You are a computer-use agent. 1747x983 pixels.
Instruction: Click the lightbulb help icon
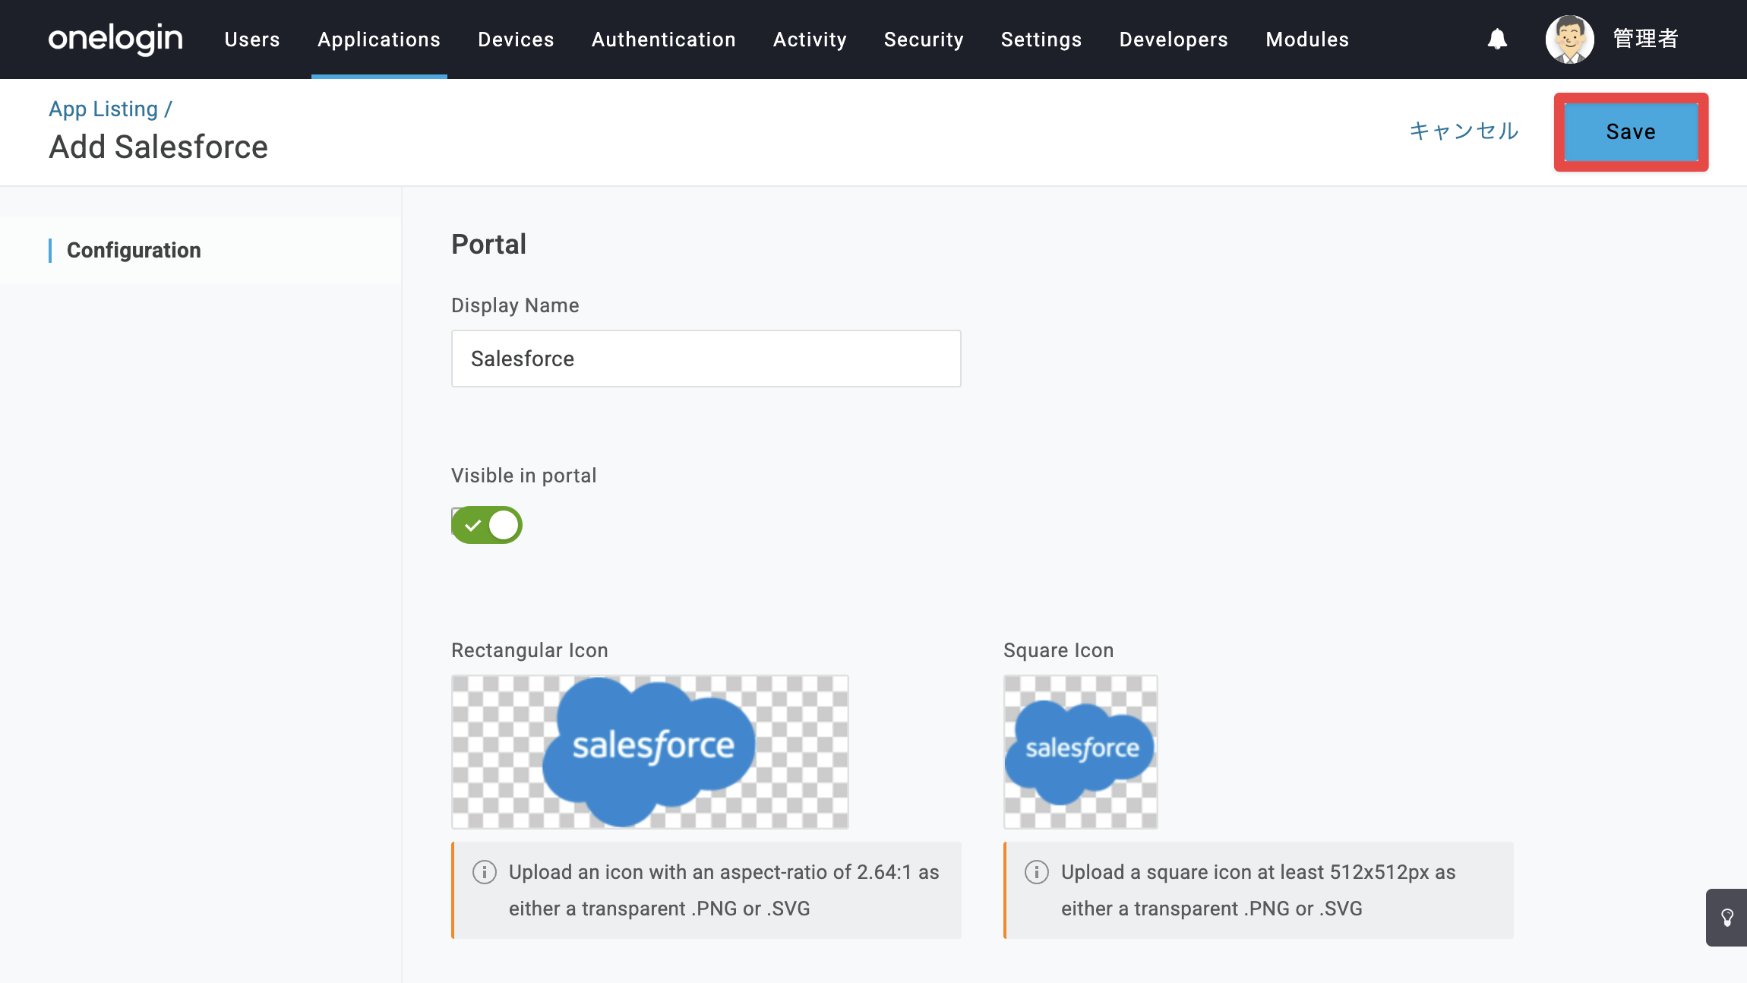pyautogui.click(x=1726, y=918)
